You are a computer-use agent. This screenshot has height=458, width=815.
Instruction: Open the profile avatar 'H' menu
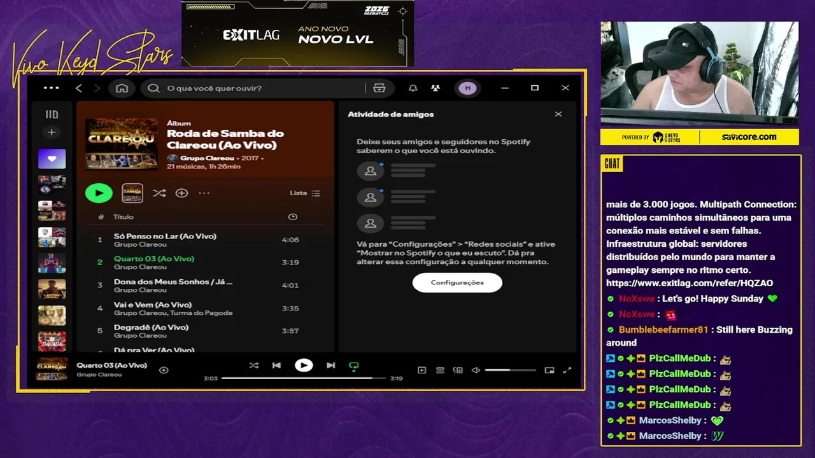[468, 88]
